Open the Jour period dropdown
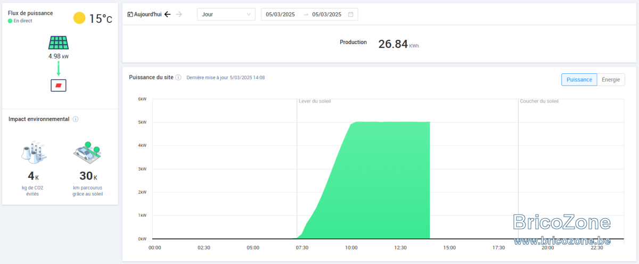This screenshot has height=264, width=639. coord(226,14)
